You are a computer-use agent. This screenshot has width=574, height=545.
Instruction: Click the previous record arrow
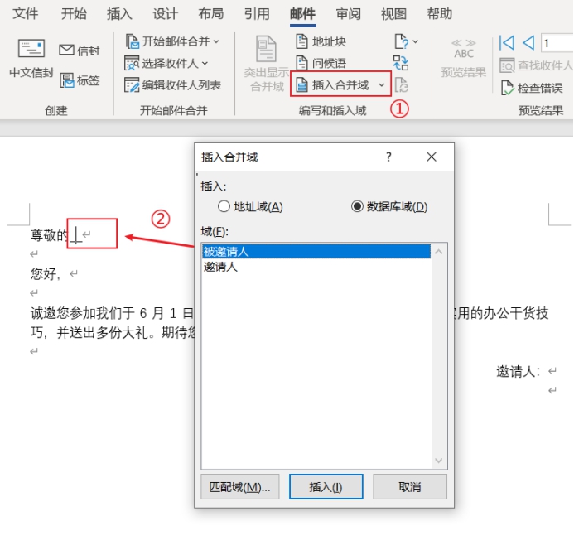coord(528,43)
